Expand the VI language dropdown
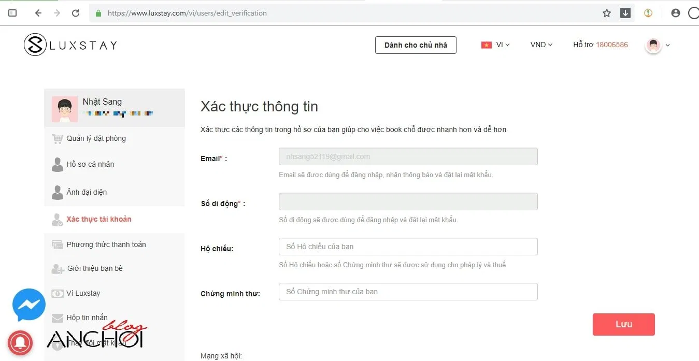This screenshot has width=699, height=361. pyautogui.click(x=495, y=45)
